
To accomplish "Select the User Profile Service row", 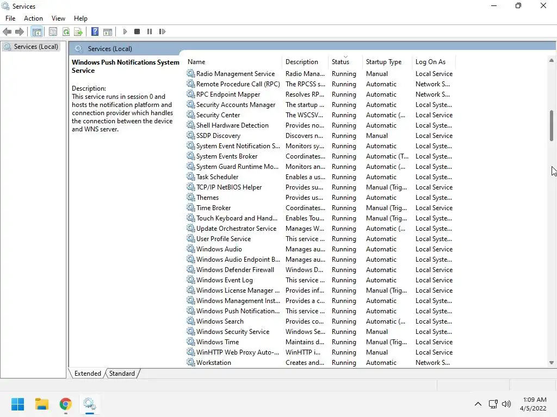I will coord(320,239).
